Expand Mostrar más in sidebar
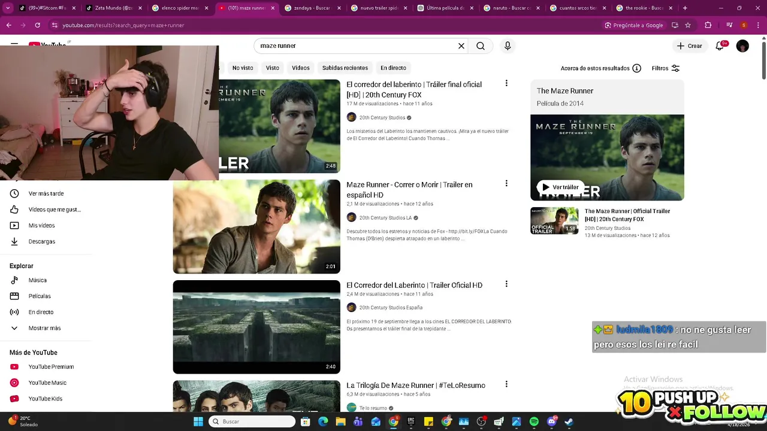767x431 pixels. pos(46,328)
